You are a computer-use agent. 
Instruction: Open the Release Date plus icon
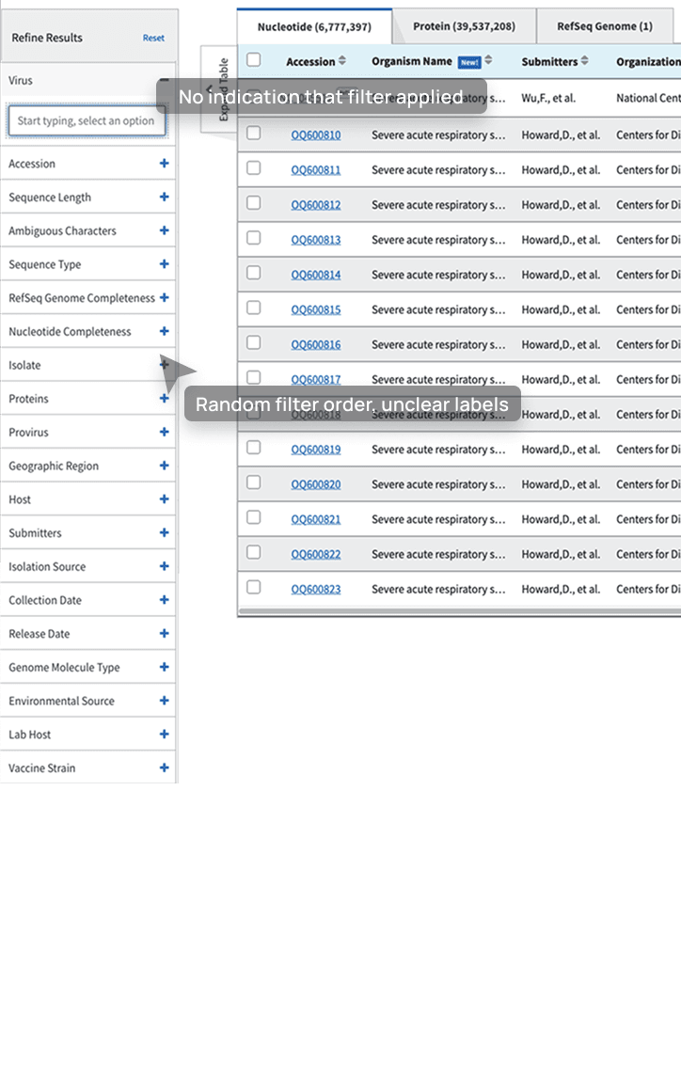(164, 634)
